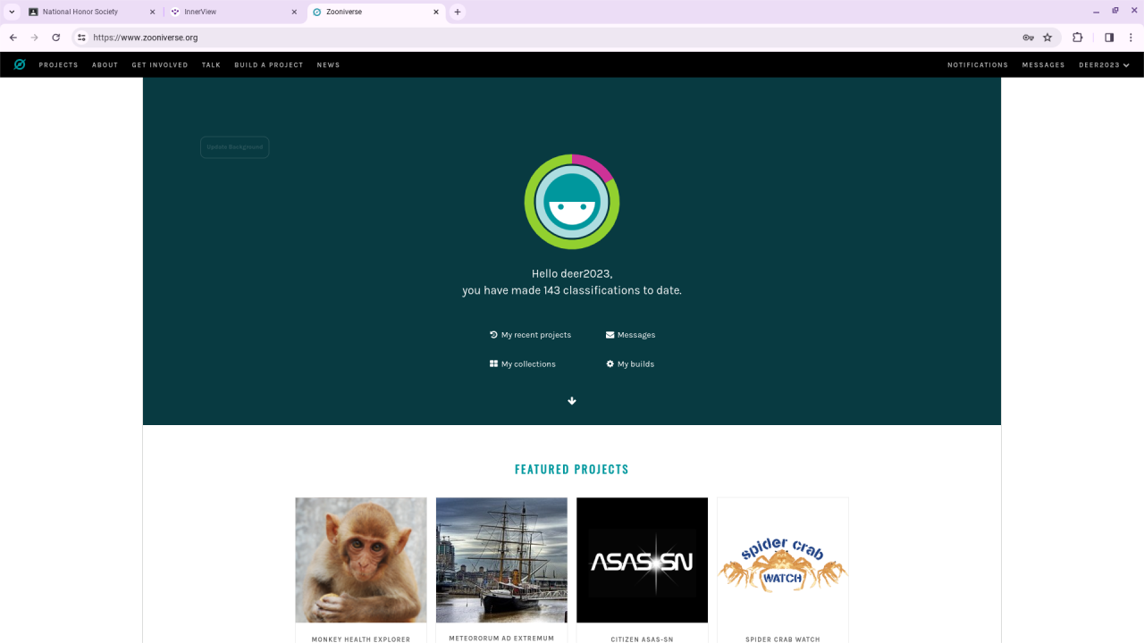Close the Zooniverse tab
The image size is (1144, 643).
pyautogui.click(x=436, y=13)
